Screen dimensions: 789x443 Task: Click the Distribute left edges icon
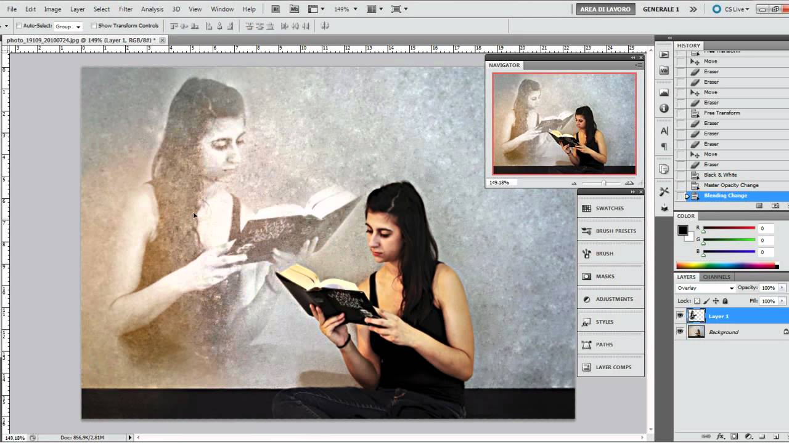tap(284, 26)
